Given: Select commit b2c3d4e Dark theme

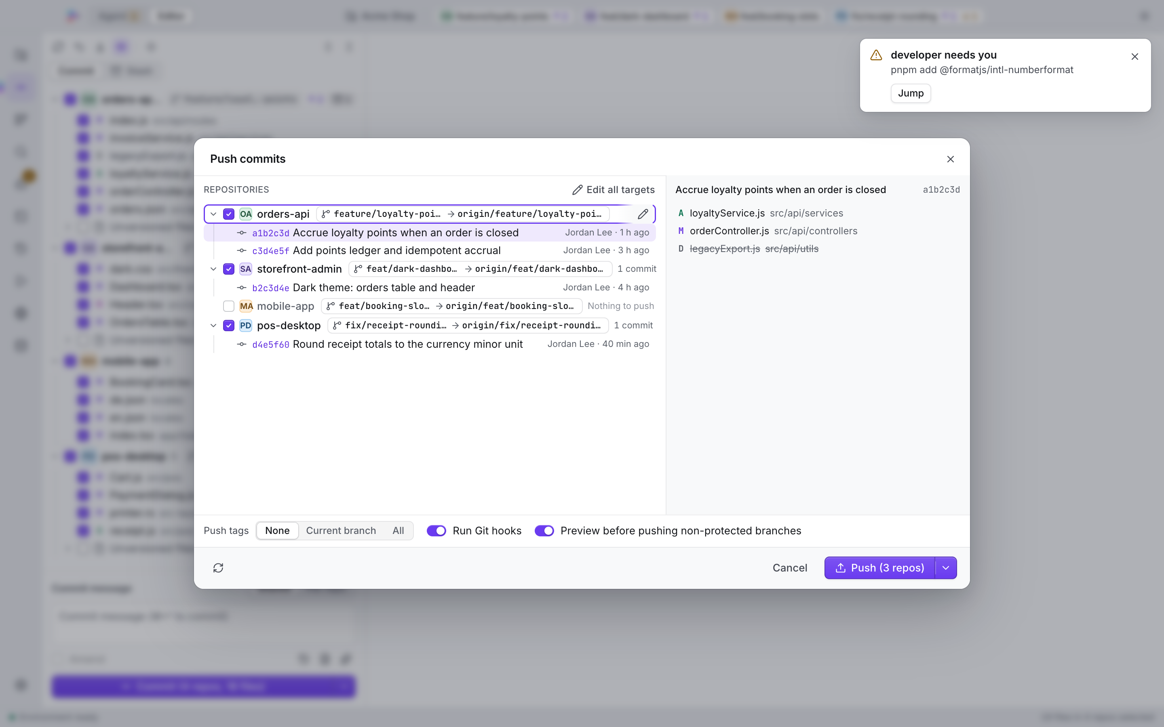Looking at the screenshot, I should click(430, 288).
